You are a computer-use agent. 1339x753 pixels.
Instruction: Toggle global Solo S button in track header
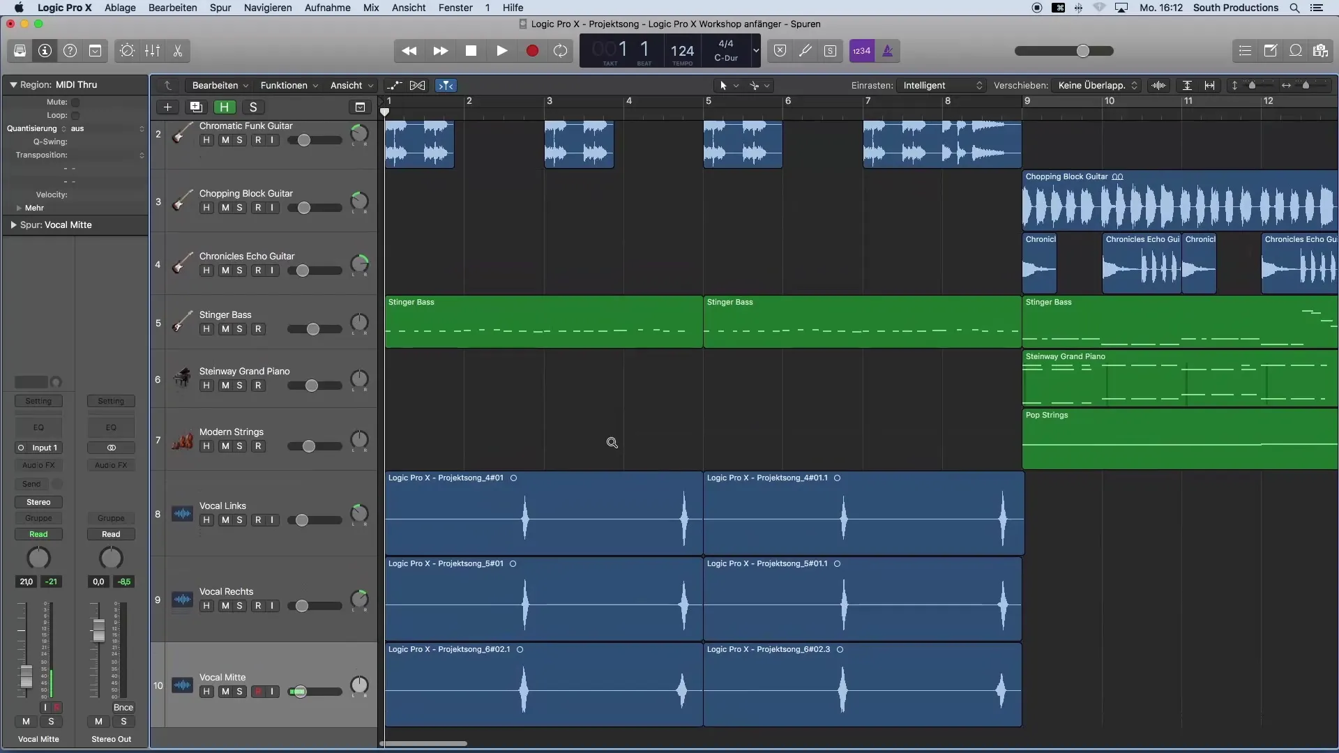[253, 107]
